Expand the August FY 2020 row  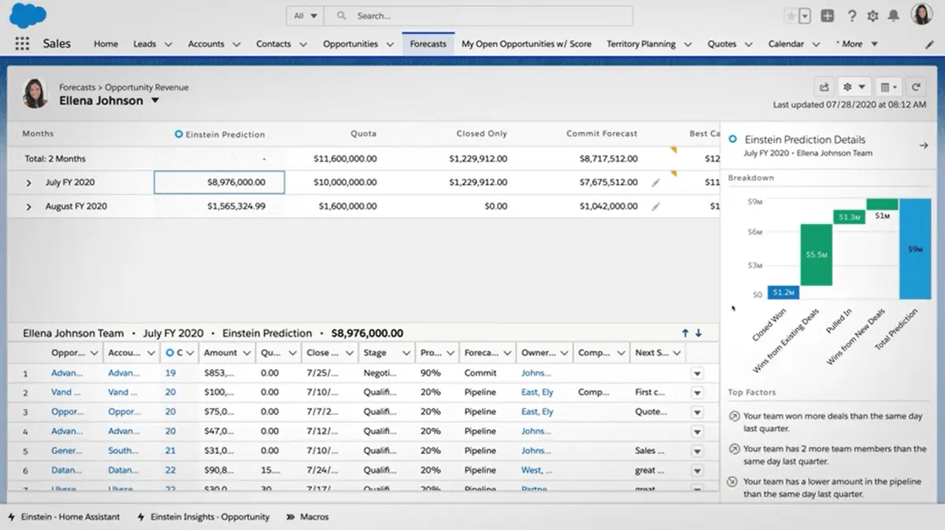point(28,207)
